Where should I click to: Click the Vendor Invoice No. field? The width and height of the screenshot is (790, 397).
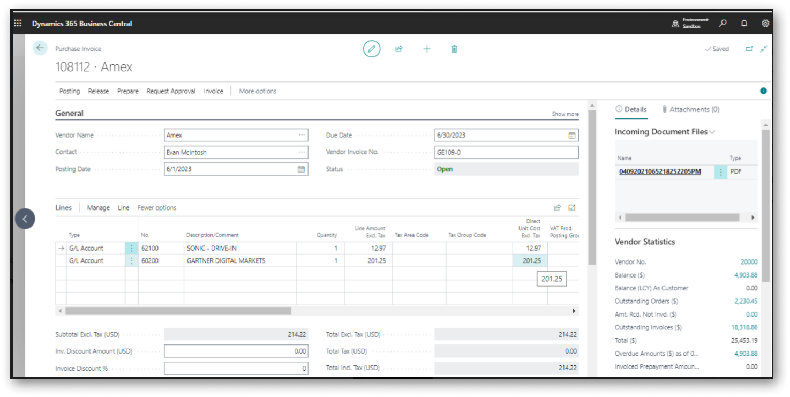507,153
